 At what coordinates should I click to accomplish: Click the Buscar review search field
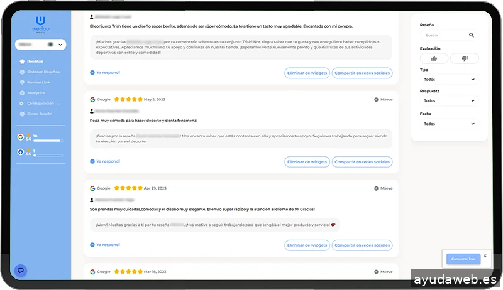click(443, 36)
